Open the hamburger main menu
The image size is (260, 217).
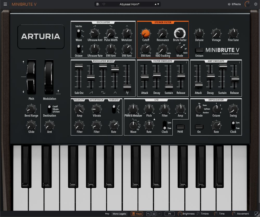(5, 4)
